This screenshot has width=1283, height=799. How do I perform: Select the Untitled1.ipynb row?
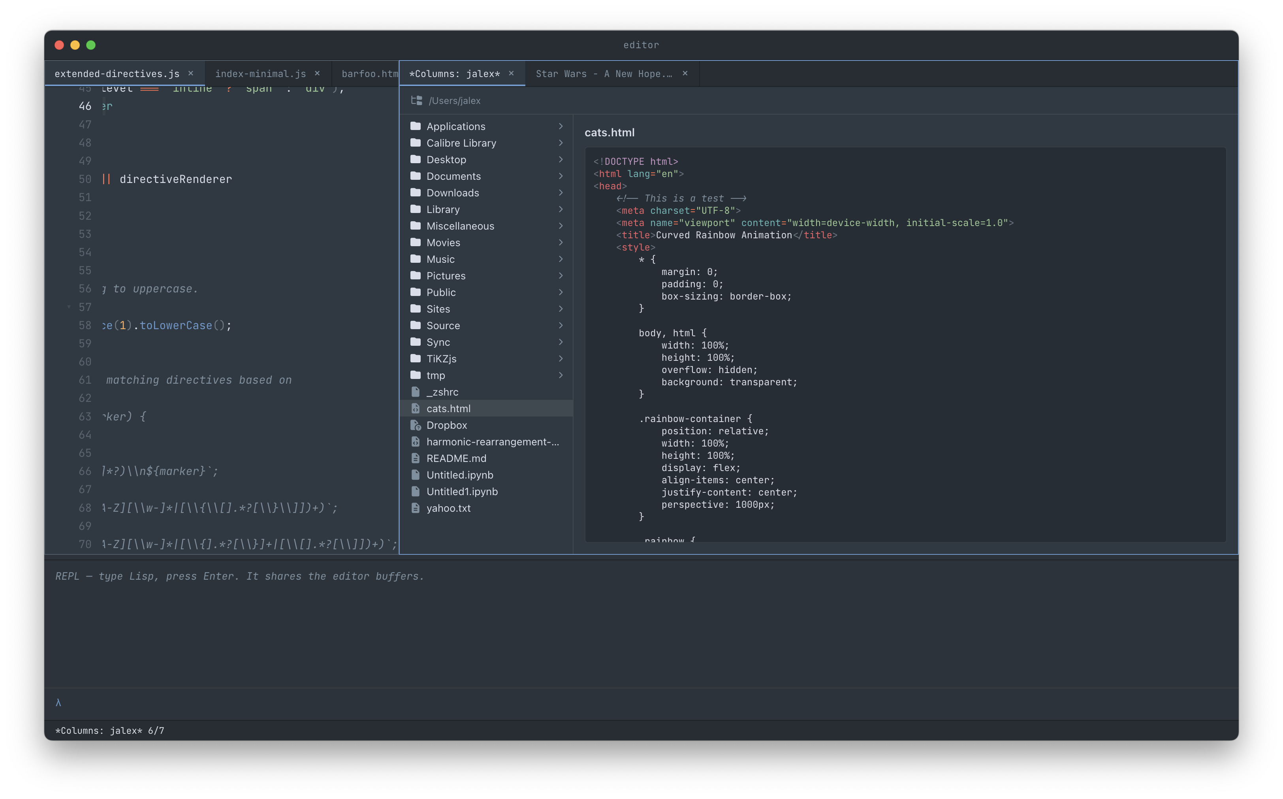tap(486, 492)
